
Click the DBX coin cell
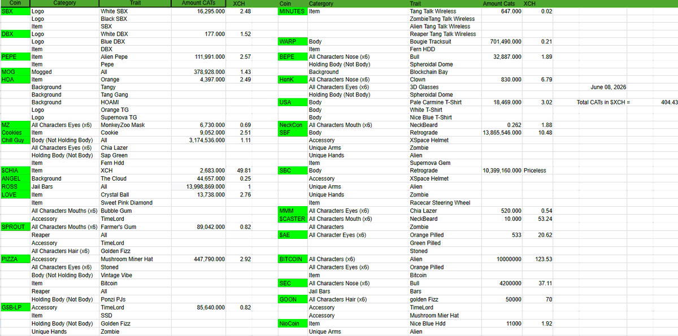(15, 34)
